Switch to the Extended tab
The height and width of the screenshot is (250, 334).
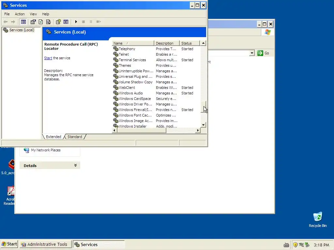tap(53, 137)
